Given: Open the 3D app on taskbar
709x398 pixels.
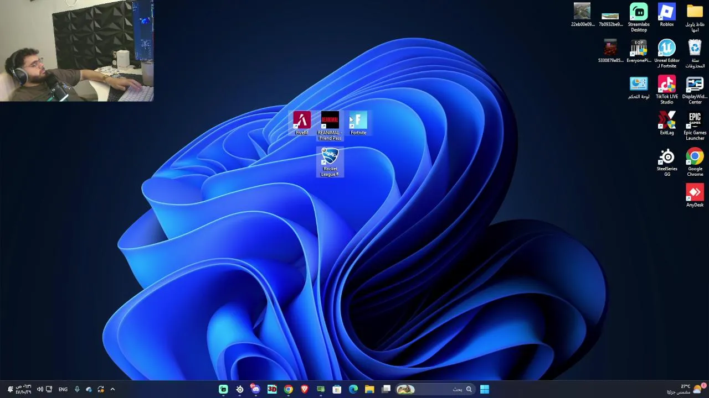Looking at the screenshot, I should (x=272, y=389).
